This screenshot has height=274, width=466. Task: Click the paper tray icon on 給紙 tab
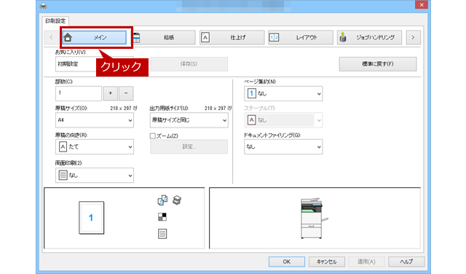136,37
